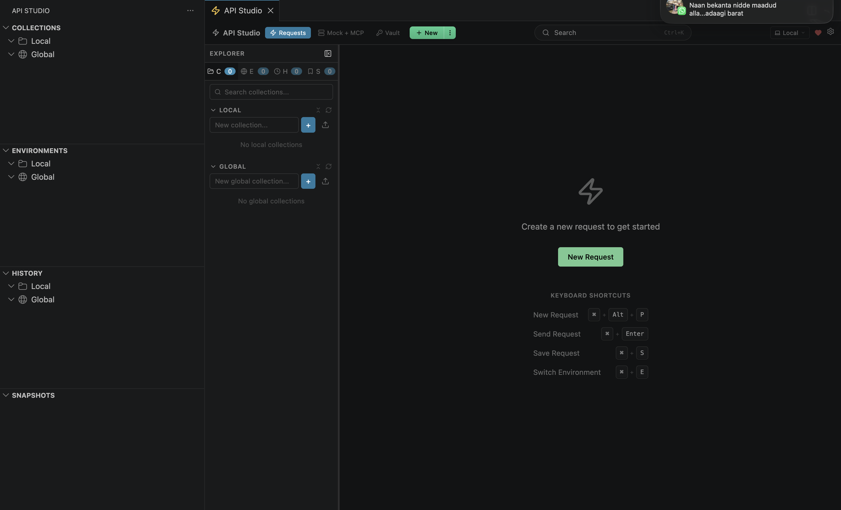Click the API Studio lightning logo in toolbar
841x510 pixels.
point(216,33)
